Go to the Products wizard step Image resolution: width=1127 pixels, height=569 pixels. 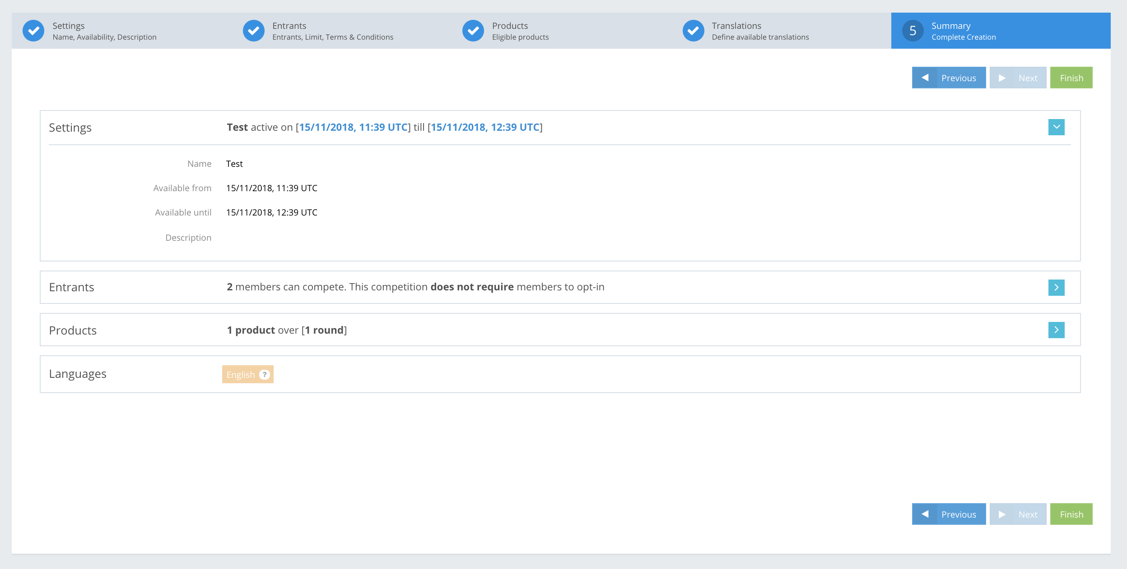click(x=561, y=31)
